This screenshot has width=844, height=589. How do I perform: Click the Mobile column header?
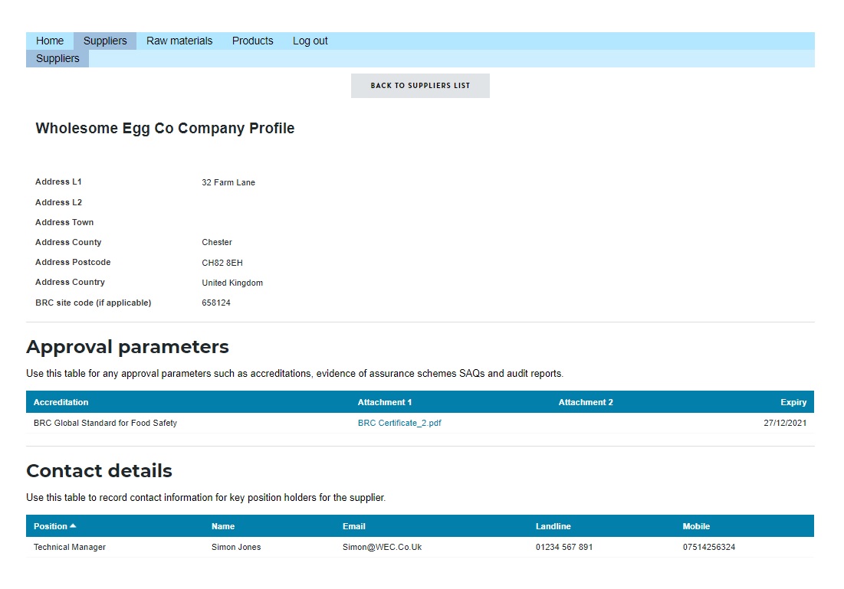pos(696,526)
